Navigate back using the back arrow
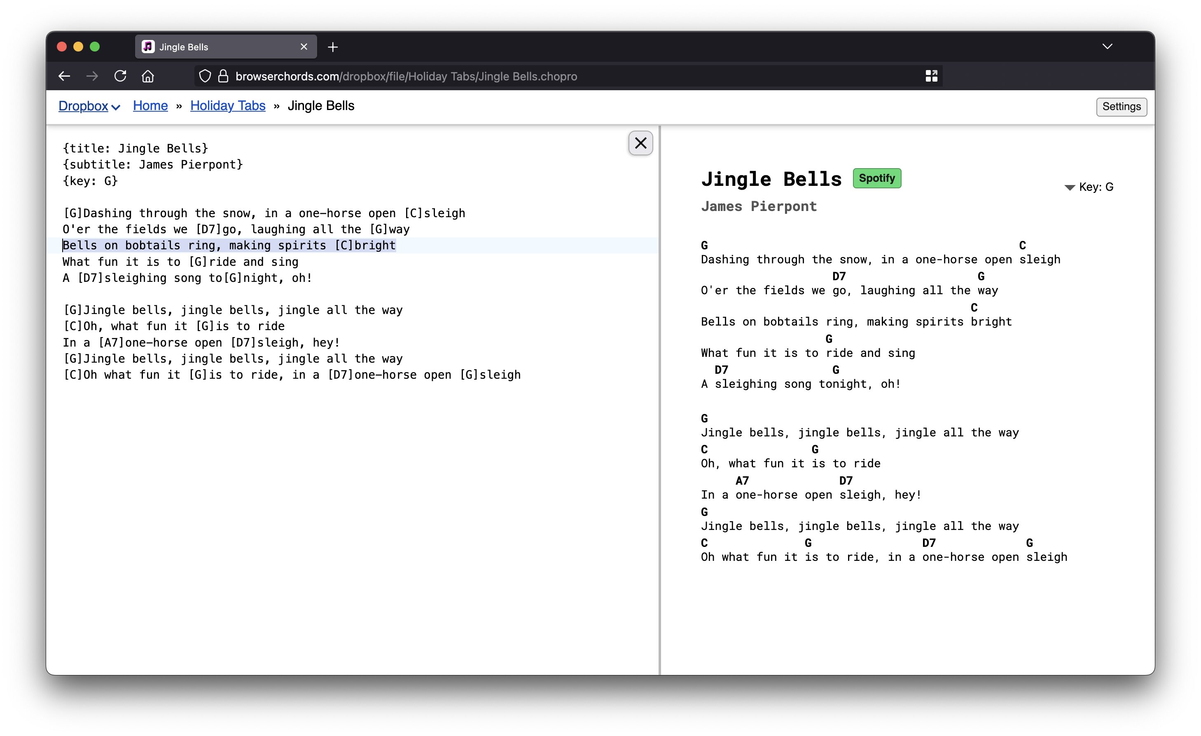 (x=64, y=75)
